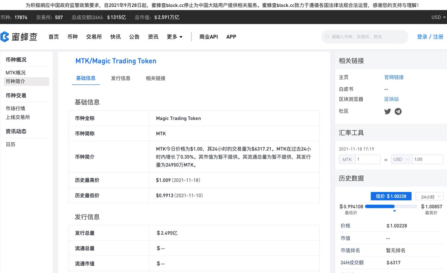Open the 官网链接 homepage link

(x=394, y=77)
